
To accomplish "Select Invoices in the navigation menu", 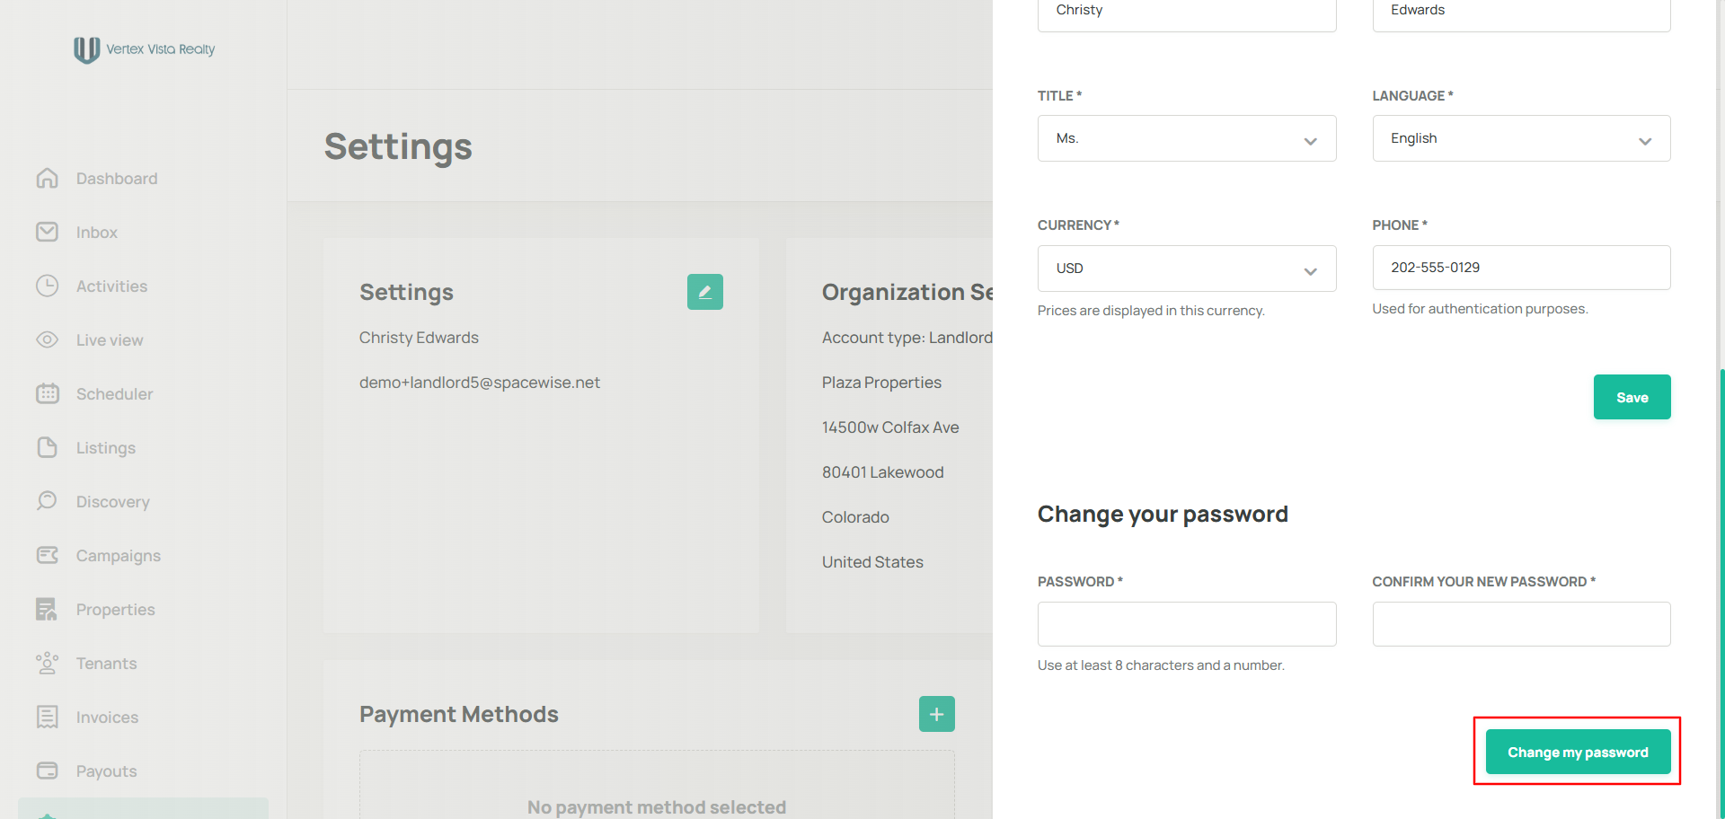I will pos(107,718).
